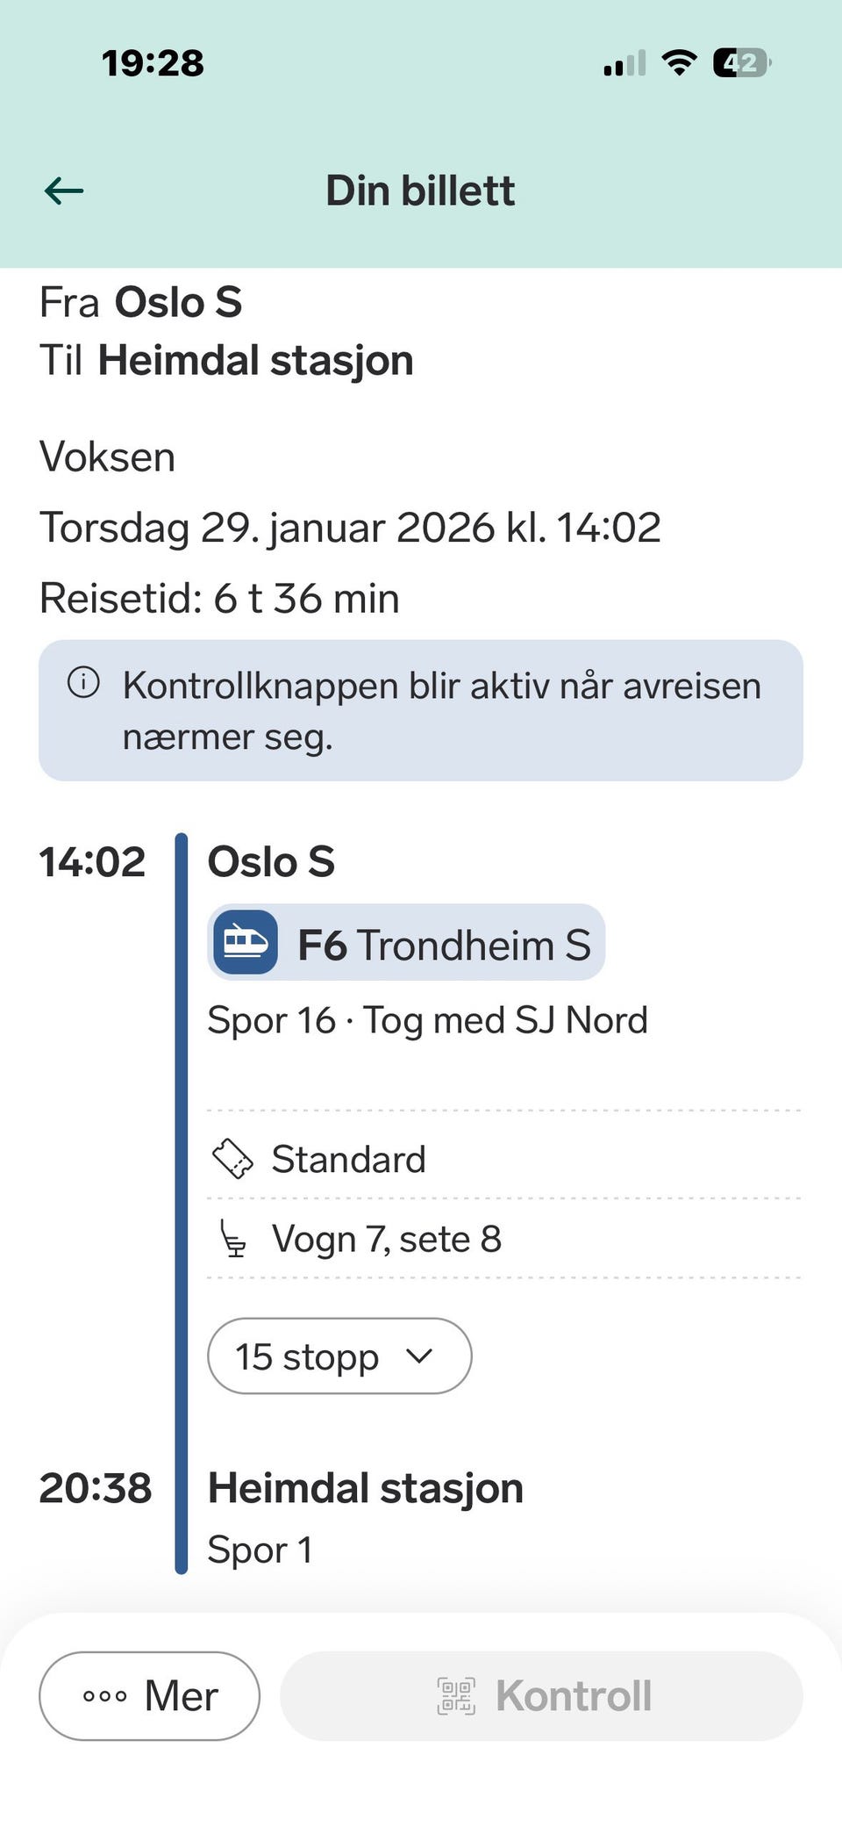Open the Mer options menu
842x1827 pixels.
pos(149,1695)
